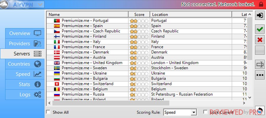The height and width of the screenshot is (118, 266).
Task: Click the red padlock network lock icon
Action: (261, 4)
